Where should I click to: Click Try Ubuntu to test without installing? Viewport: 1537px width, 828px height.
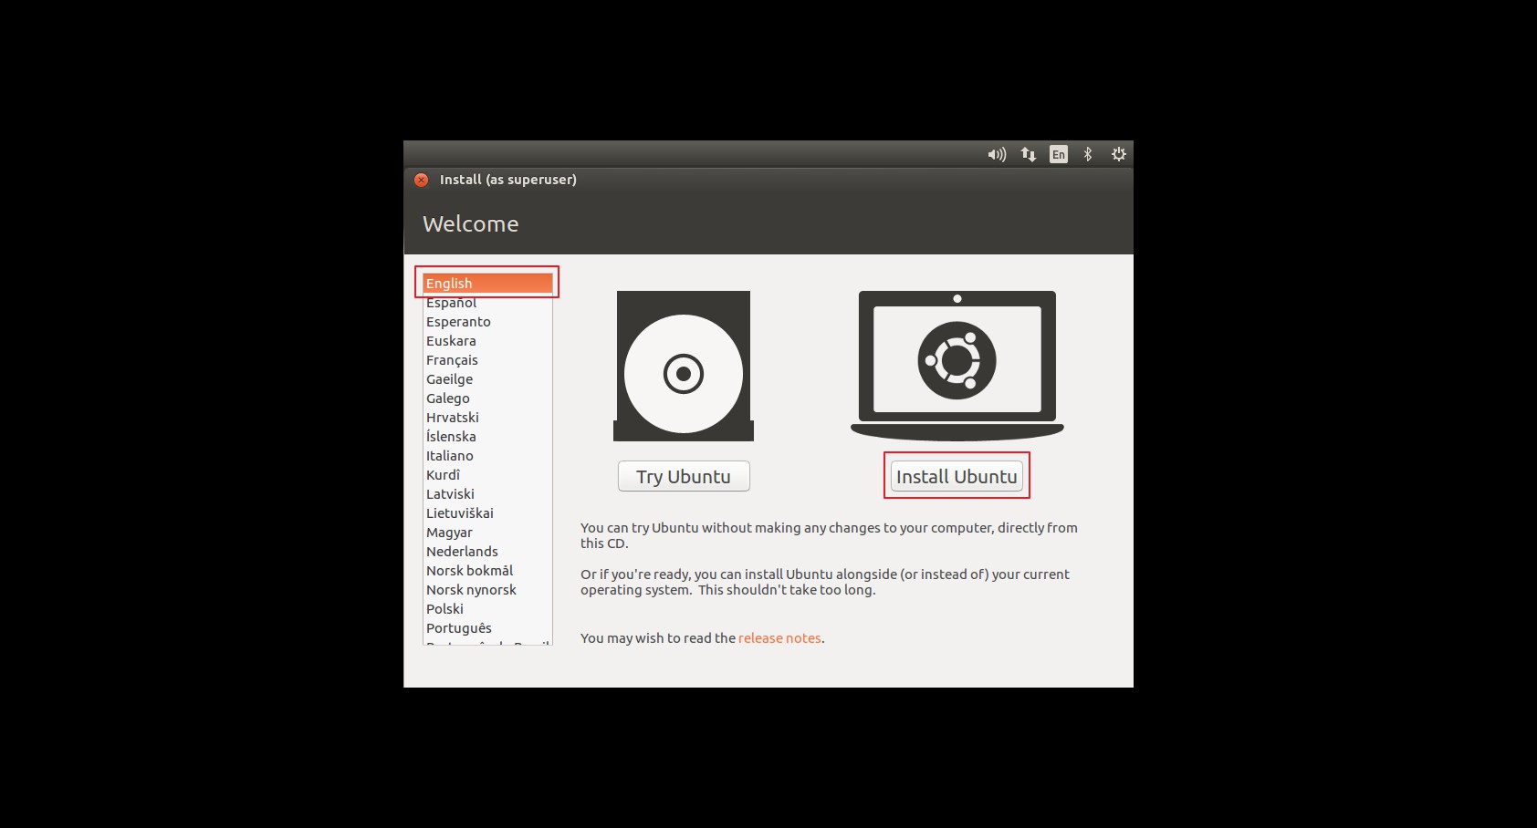coord(683,475)
